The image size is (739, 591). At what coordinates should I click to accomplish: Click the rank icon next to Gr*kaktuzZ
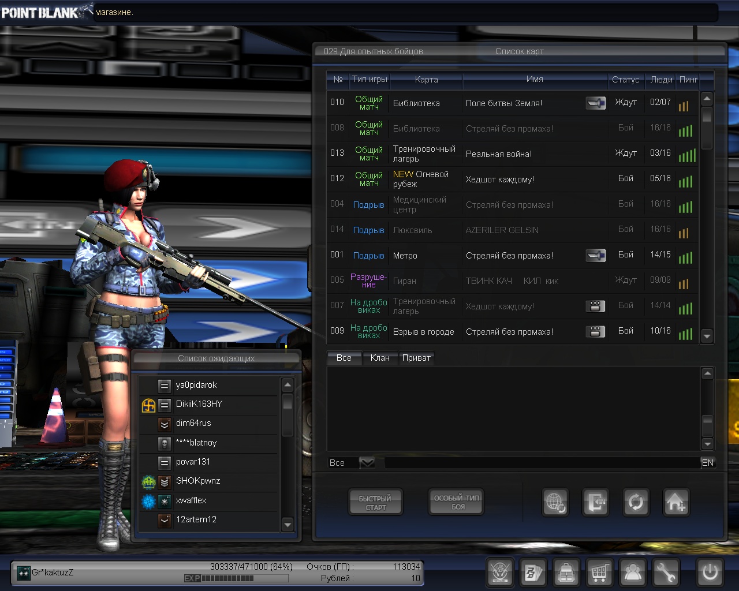(x=24, y=573)
